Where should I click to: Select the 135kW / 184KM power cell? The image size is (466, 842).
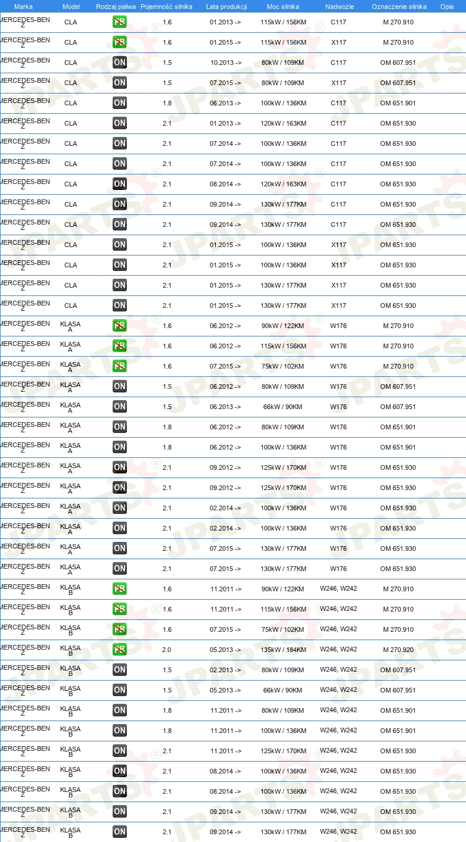tap(282, 650)
